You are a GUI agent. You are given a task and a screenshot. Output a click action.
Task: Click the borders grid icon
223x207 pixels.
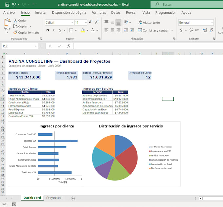(x=71, y=30)
